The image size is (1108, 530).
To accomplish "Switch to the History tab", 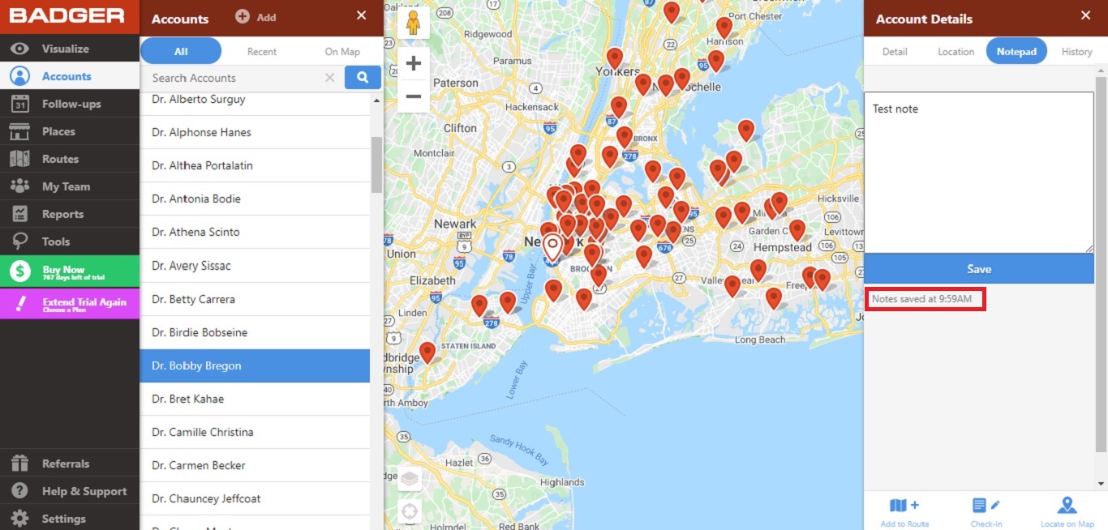I will [x=1076, y=51].
